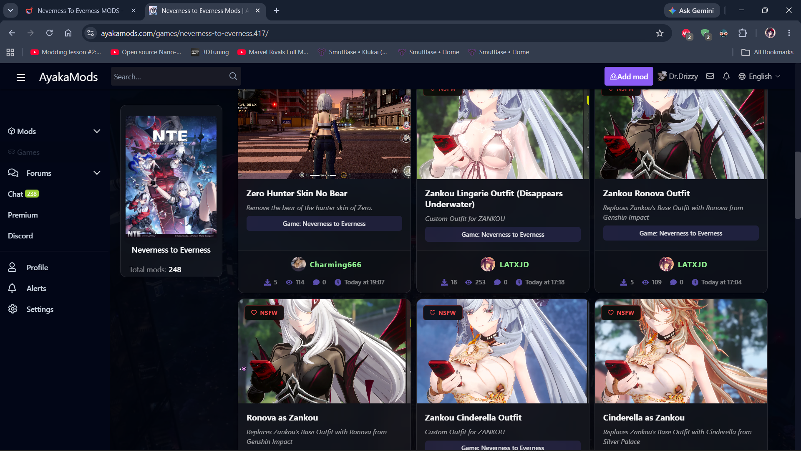801x451 pixels.
Task: Open the inbox envelope icon
Action: 710,76
